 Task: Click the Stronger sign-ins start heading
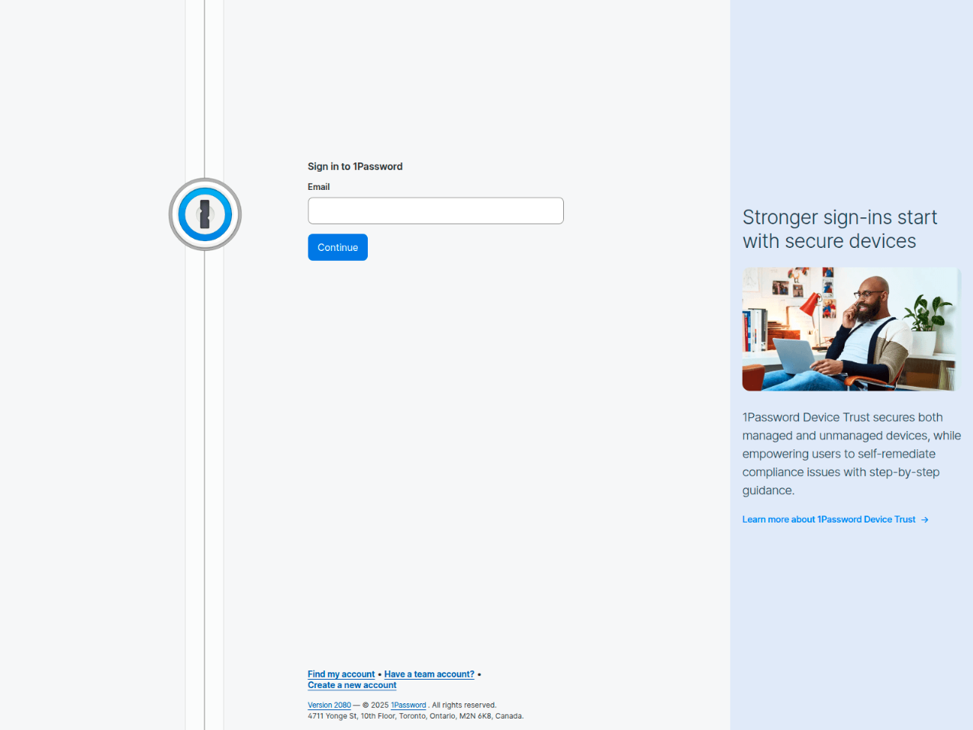[x=839, y=229]
